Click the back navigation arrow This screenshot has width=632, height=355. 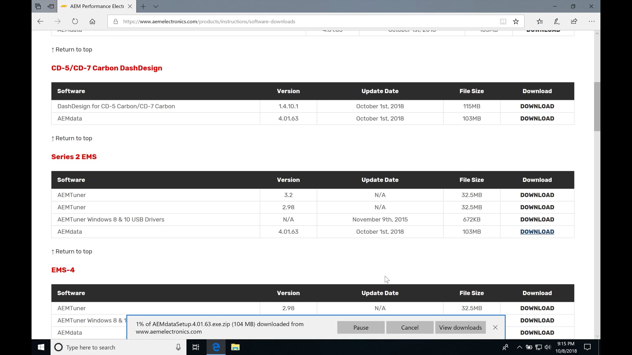click(40, 21)
